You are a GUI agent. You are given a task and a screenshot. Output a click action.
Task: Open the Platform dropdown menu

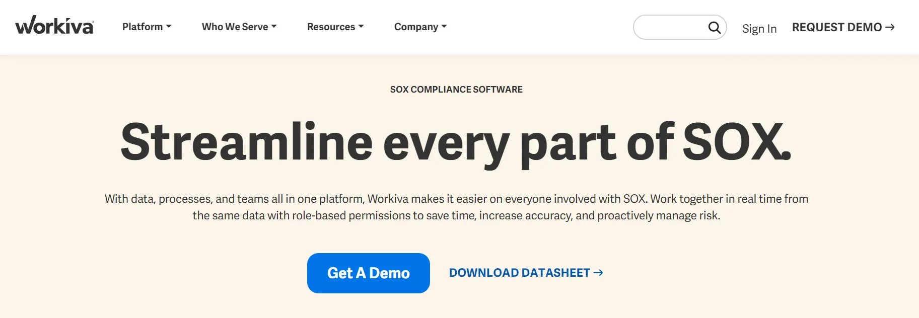tap(147, 27)
